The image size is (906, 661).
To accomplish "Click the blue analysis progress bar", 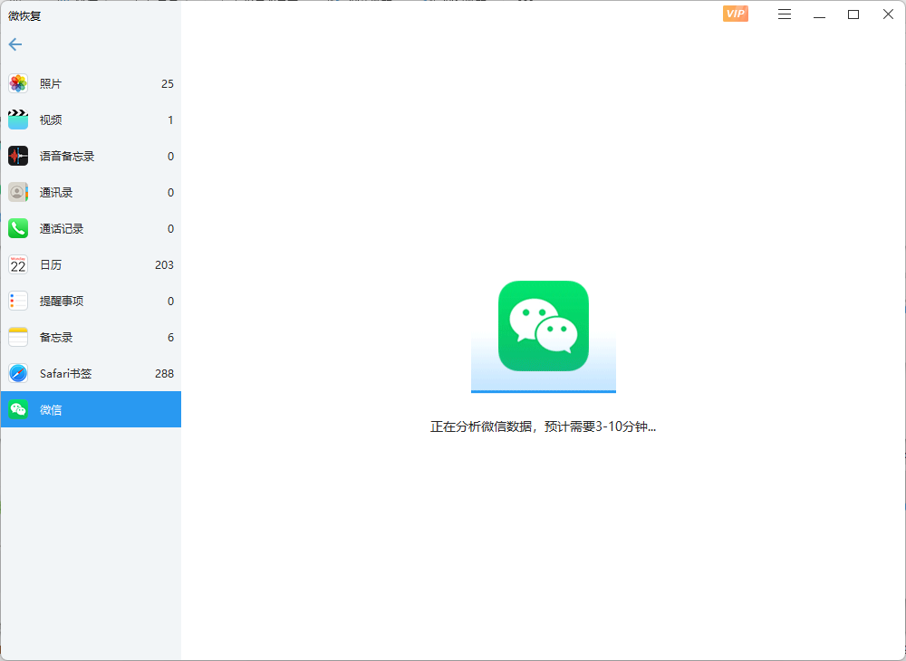I will coord(544,391).
